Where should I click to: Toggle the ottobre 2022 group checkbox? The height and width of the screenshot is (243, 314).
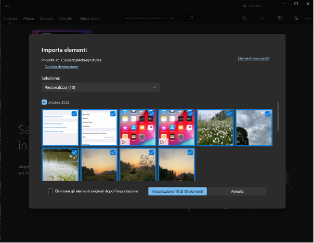(44, 102)
